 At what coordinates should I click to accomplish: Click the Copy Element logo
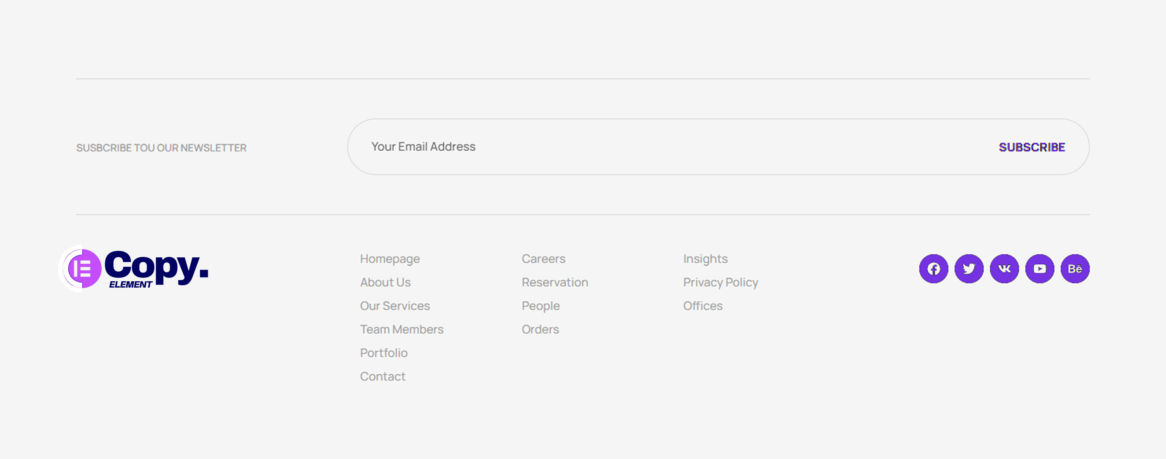(x=134, y=268)
